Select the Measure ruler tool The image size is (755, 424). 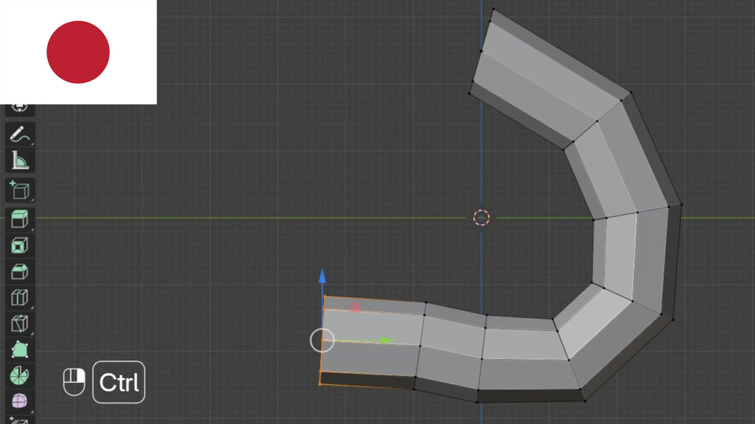click(x=20, y=161)
